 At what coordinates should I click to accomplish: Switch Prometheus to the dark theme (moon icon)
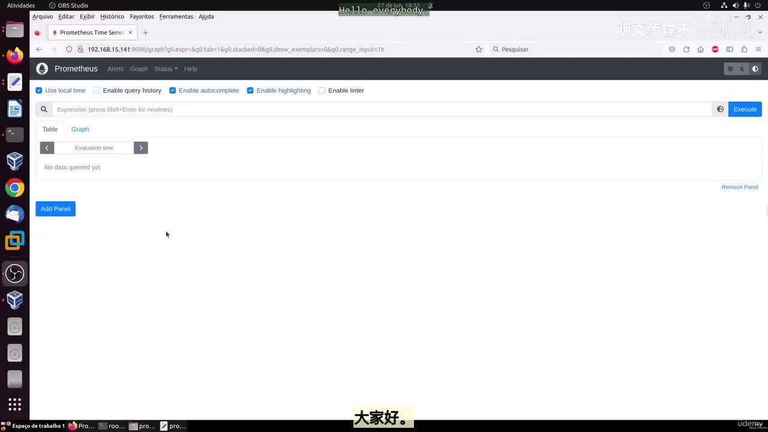click(743, 69)
